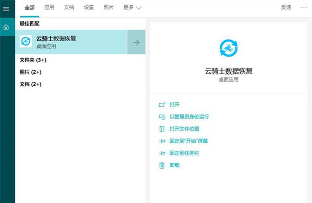
Task: Choose 卸载 to uninstall the app
Action: pyautogui.click(x=174, y=165)
